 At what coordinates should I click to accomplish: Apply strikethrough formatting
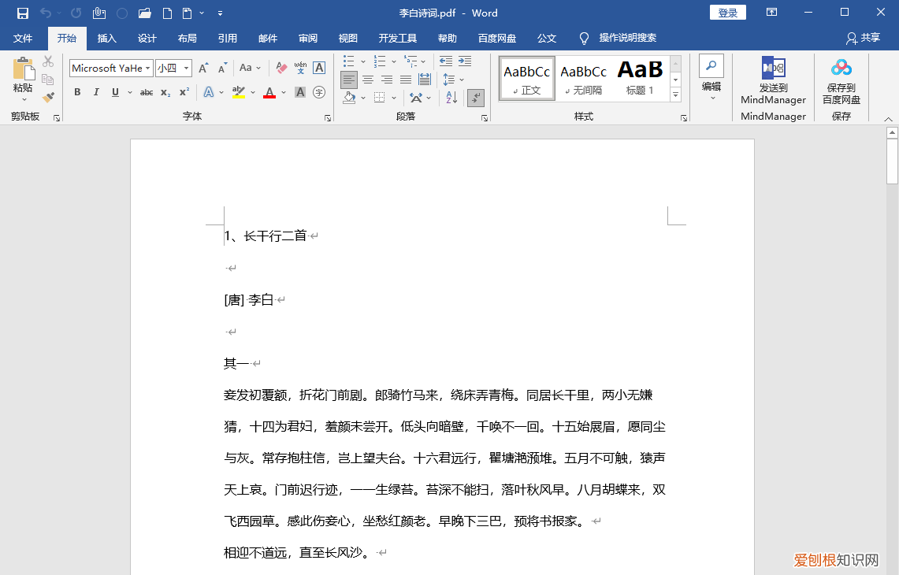coord(146,92)
